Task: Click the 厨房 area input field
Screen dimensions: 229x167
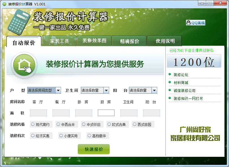Action: (106, 113)
